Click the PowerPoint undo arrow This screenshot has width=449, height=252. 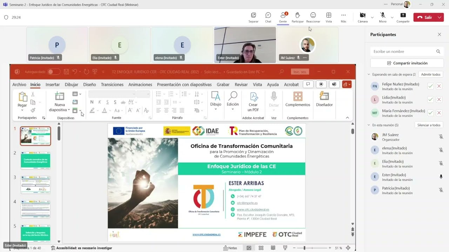75,72
